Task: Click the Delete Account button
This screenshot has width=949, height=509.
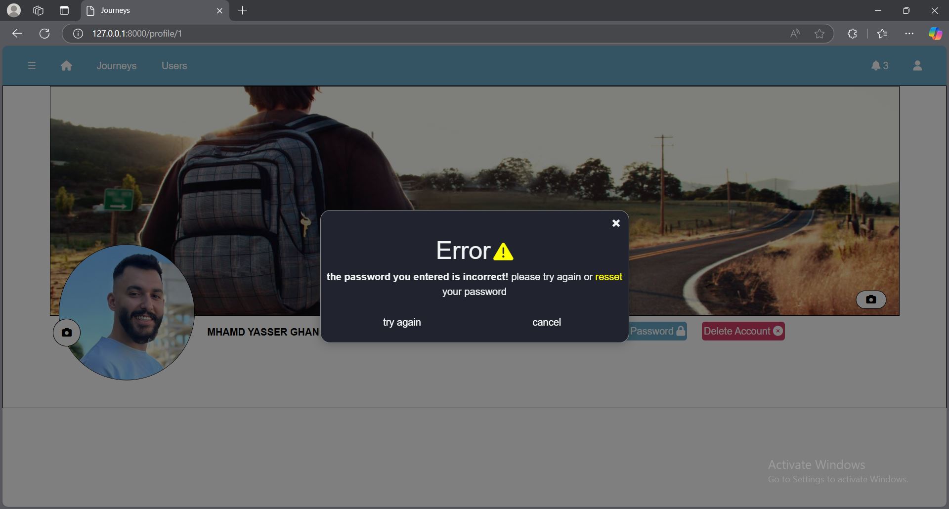Action: (743, 331)
